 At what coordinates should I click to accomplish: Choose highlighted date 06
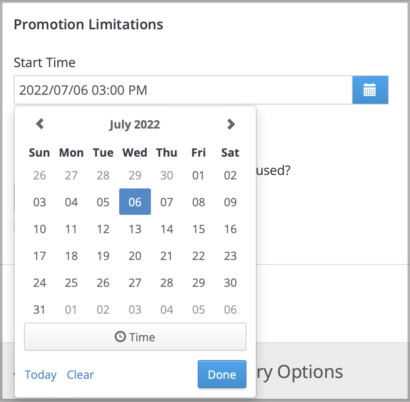[135, 202]
